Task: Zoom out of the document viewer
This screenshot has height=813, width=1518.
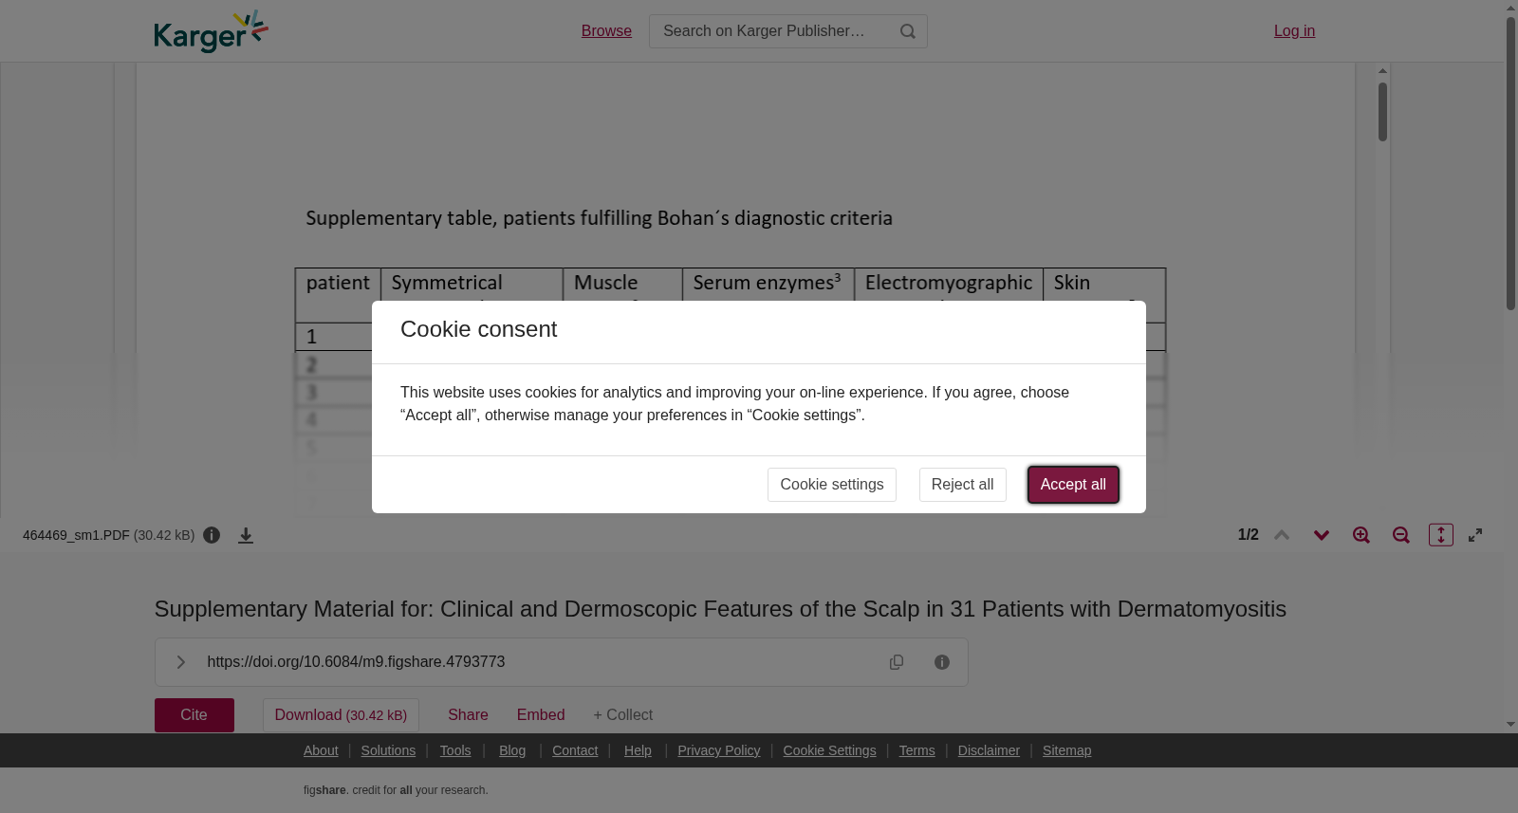Action: tap(1401, 535)
